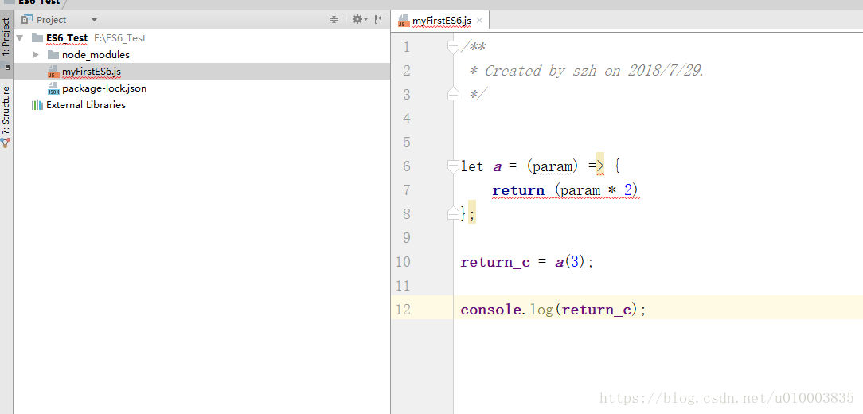The width and height of the screenshot is (863, 414).
Task: Open the Project view dropdown arrow
Action: click(x=94, y=20)
